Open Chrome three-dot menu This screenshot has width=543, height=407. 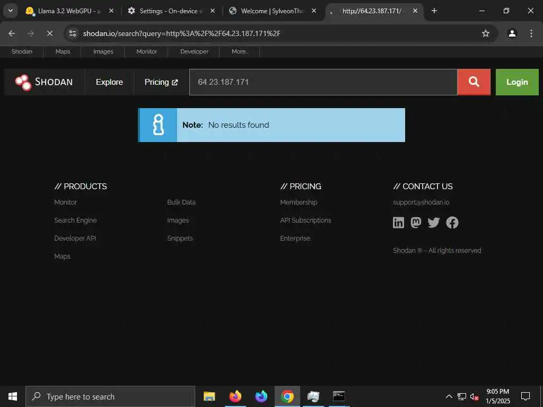531,33
